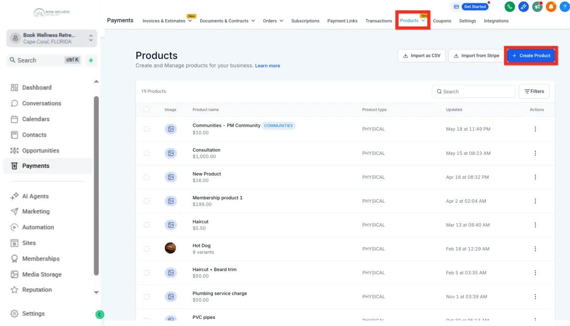Go to Opportunities in the sidebar
The image size is (570, 326).
40,150
